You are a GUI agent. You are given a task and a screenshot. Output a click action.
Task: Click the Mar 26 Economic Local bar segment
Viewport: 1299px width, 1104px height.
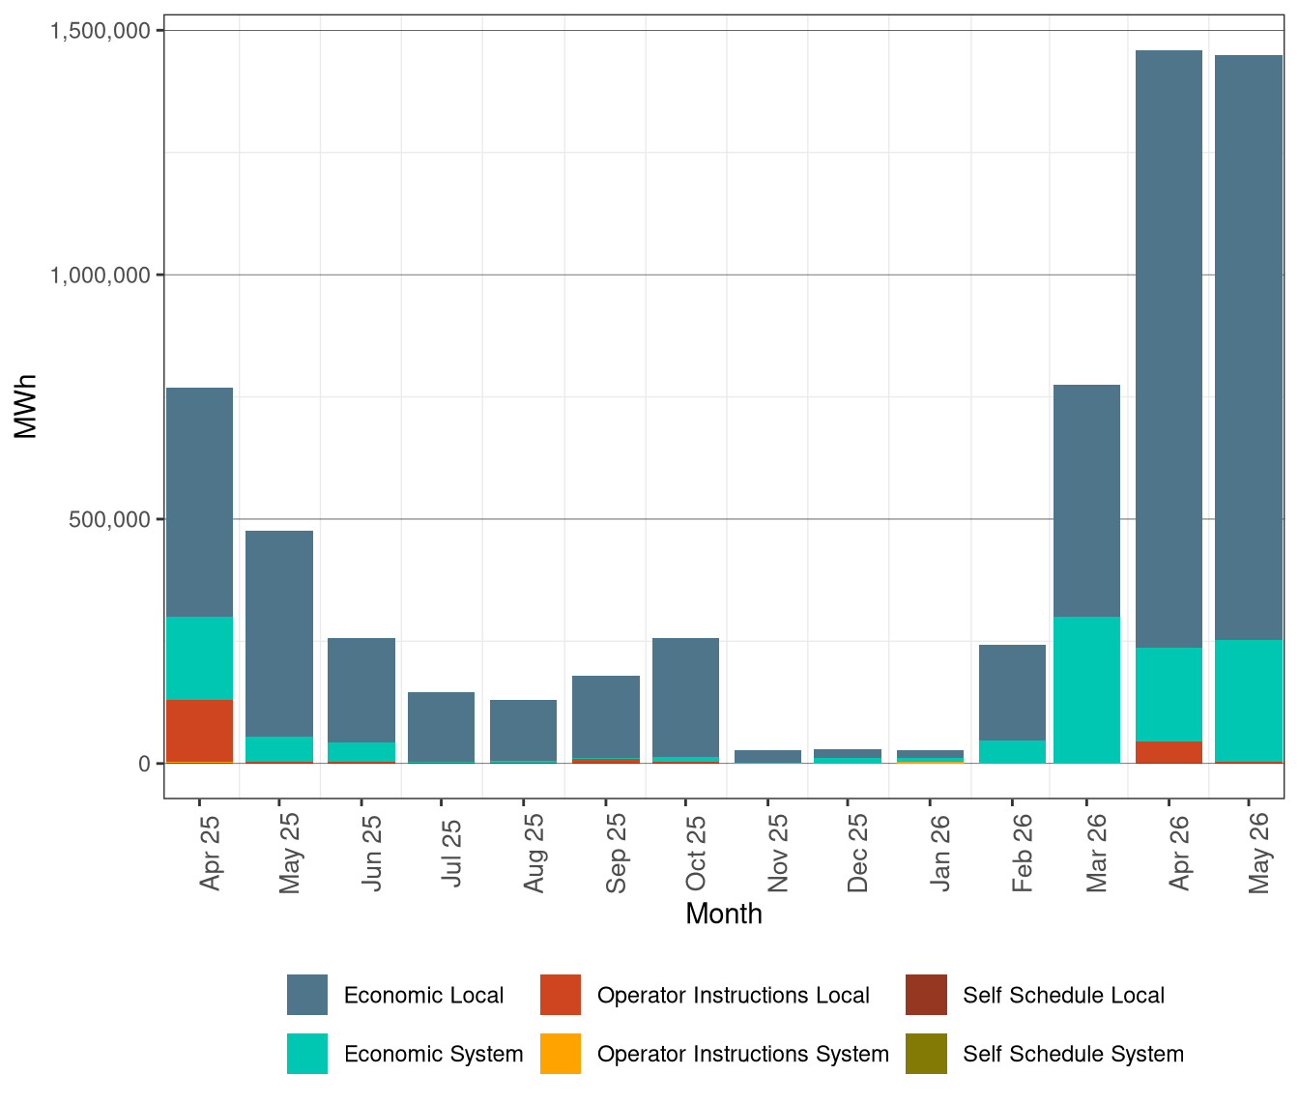[x=1087, y=501]
